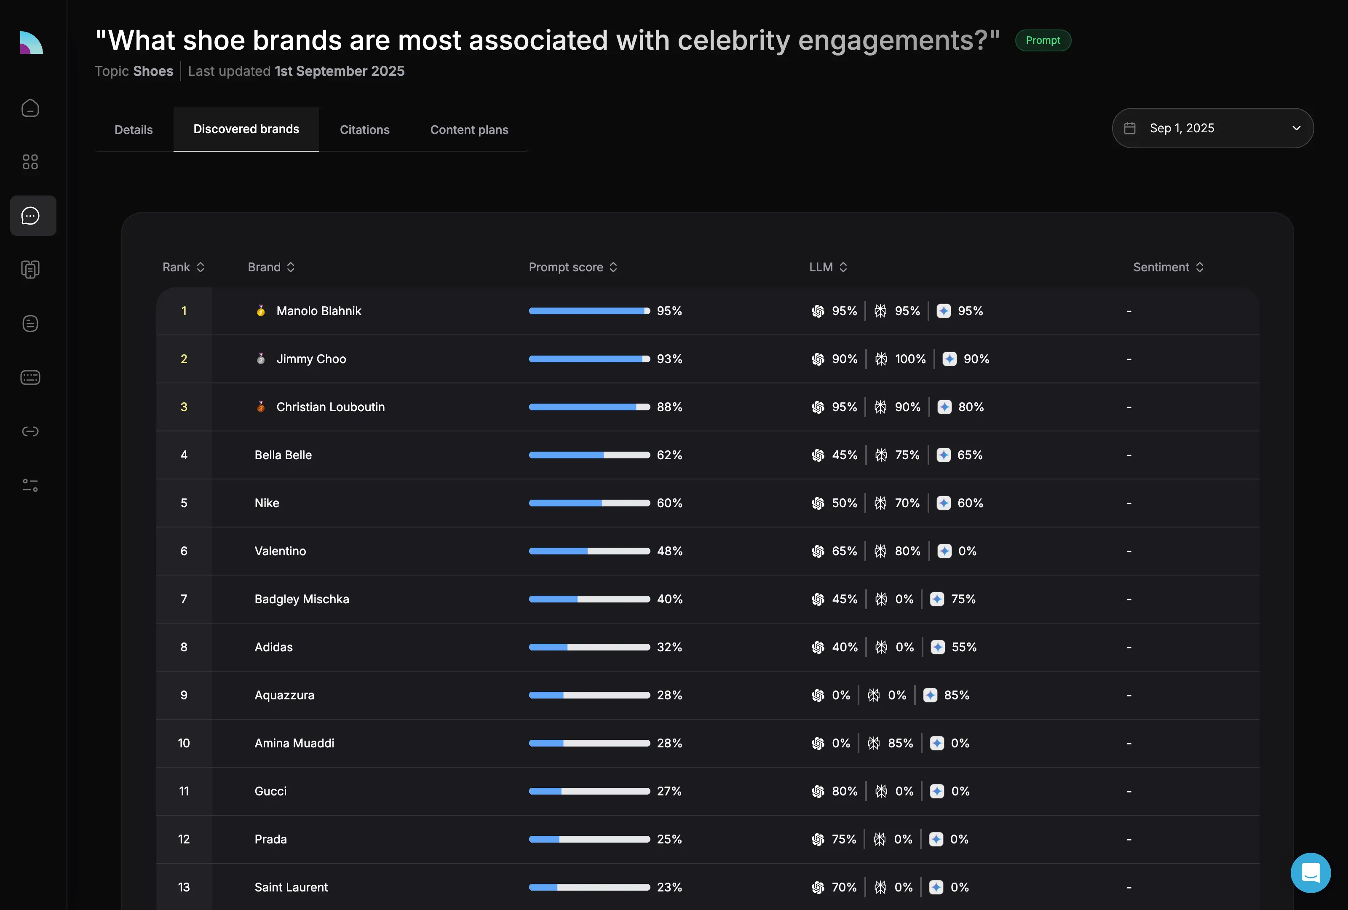This screenshot has width=1348, height=910.
Task: Click Saint Laurent's 23% score bar
Action: [x=589, y=887]
